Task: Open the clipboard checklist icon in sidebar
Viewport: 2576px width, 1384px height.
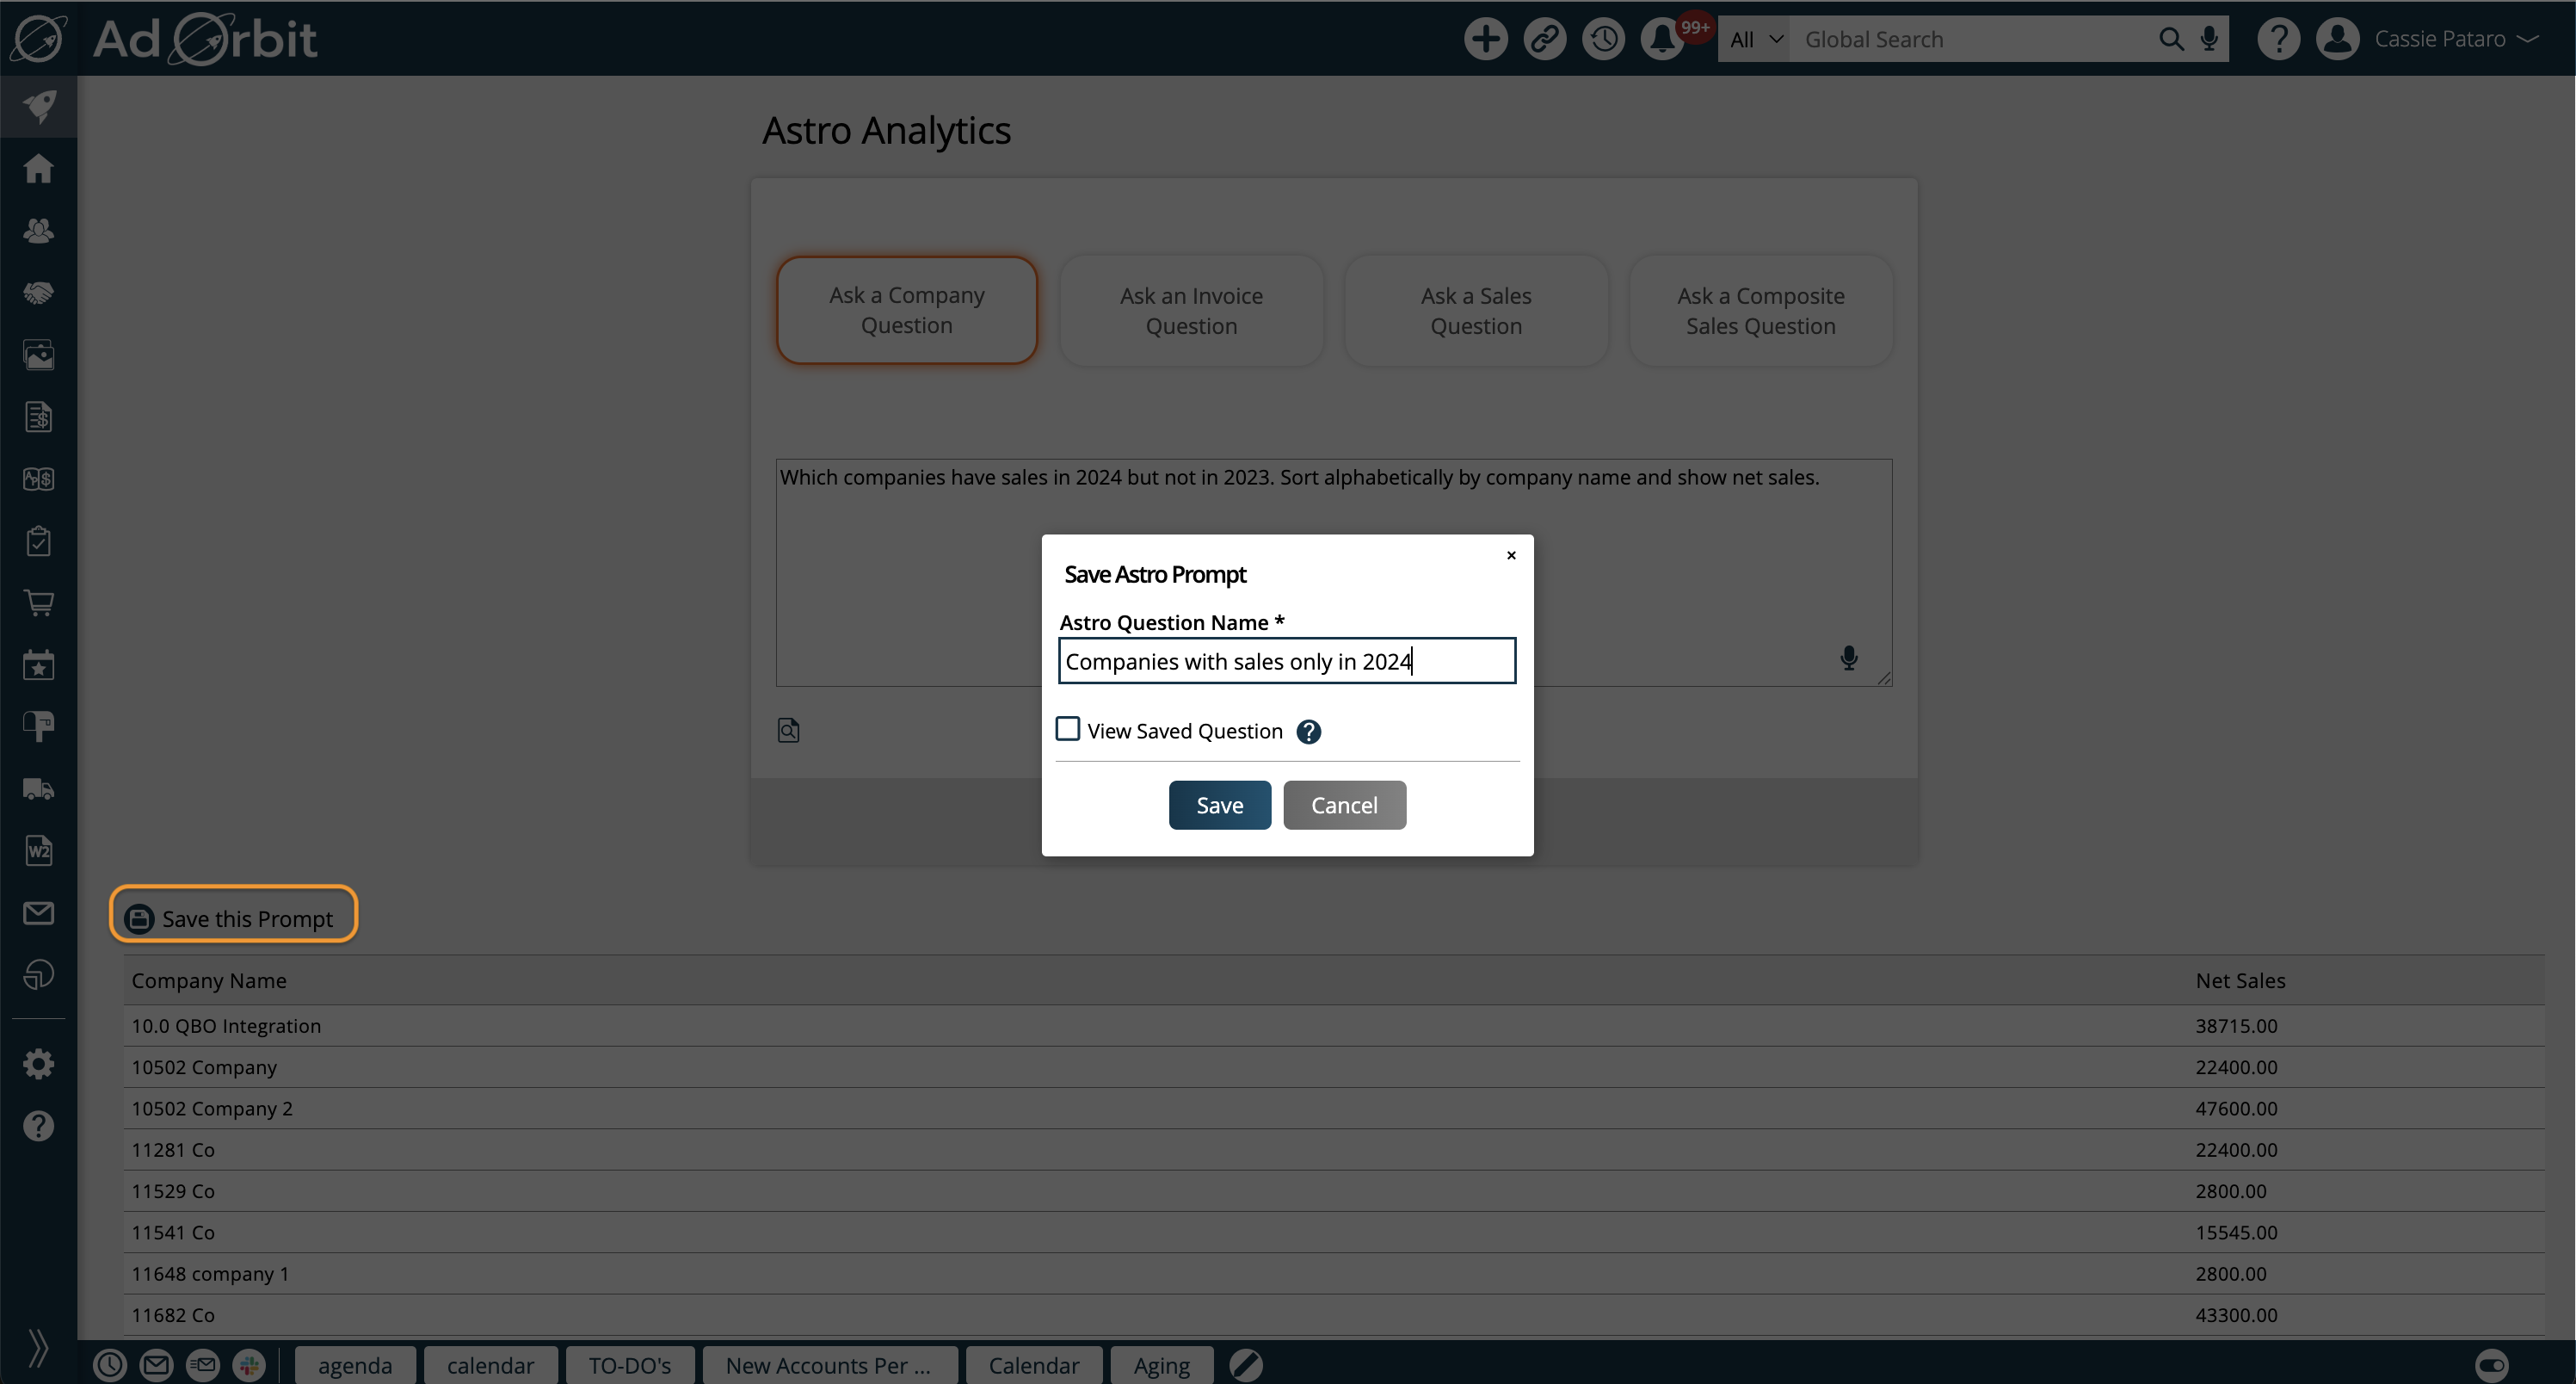Action: [x=38, y=541]
